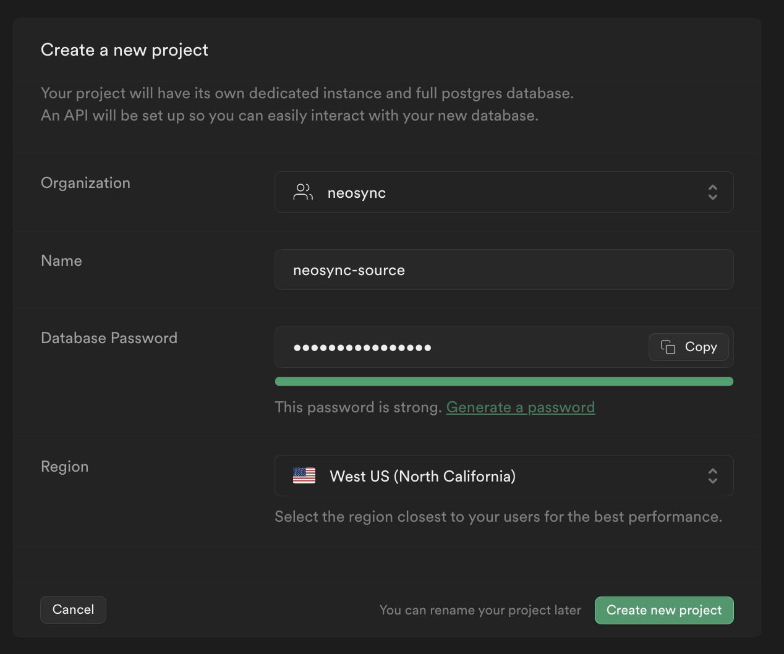Click 'You can rename your project later' text
784x654 pixels.
point(480,610)
